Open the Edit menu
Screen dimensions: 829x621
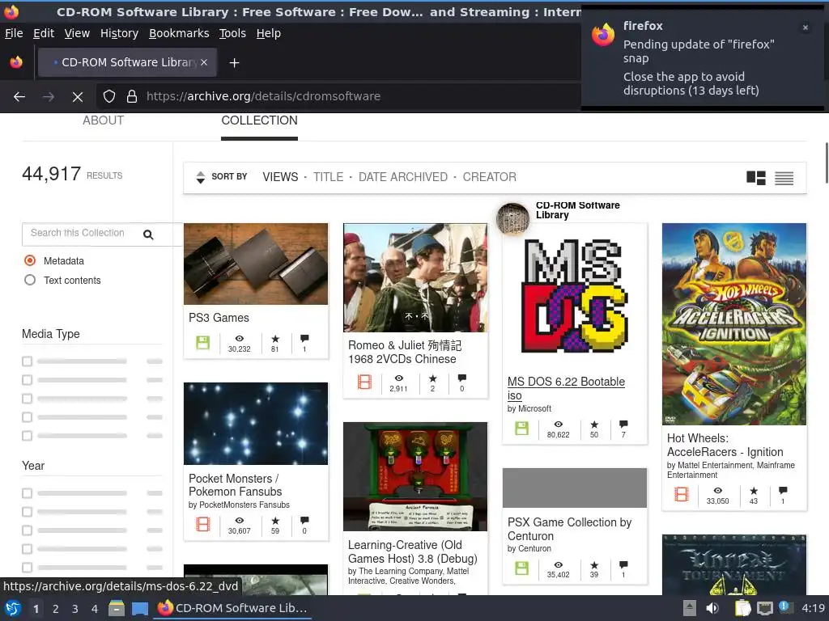[44, 33]
